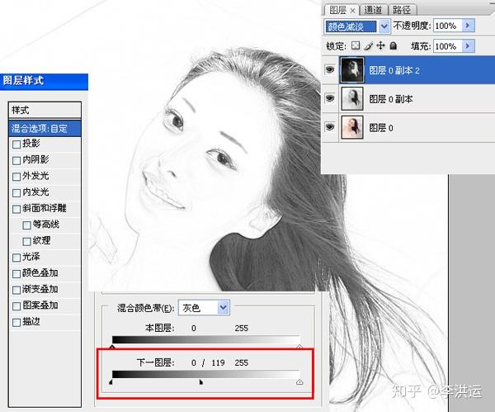The height and width of the screenshot is (412, 495).
Task: Click the lock transparent pixels icon
Action: [356, 45]
